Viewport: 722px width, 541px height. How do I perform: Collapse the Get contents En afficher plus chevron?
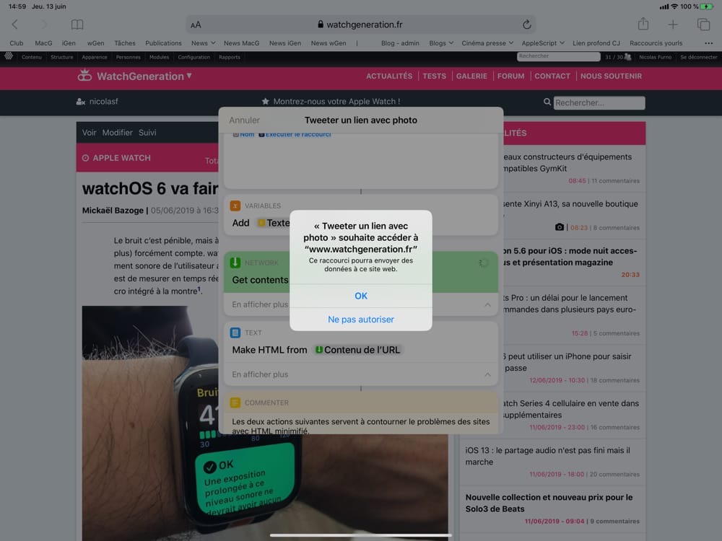487,304
